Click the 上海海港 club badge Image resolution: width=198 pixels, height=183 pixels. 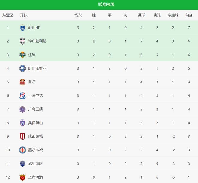click(x=22, y=177)
